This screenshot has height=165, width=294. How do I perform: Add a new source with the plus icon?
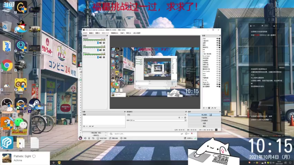(204, 108)
